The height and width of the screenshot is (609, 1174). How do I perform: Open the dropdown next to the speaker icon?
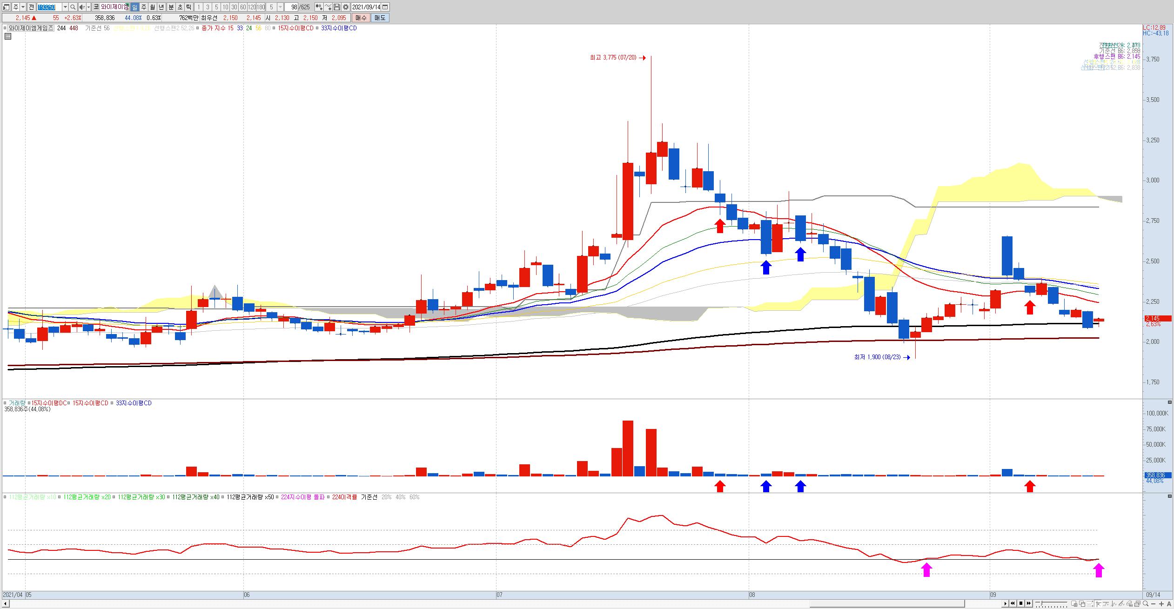(88, 7)
